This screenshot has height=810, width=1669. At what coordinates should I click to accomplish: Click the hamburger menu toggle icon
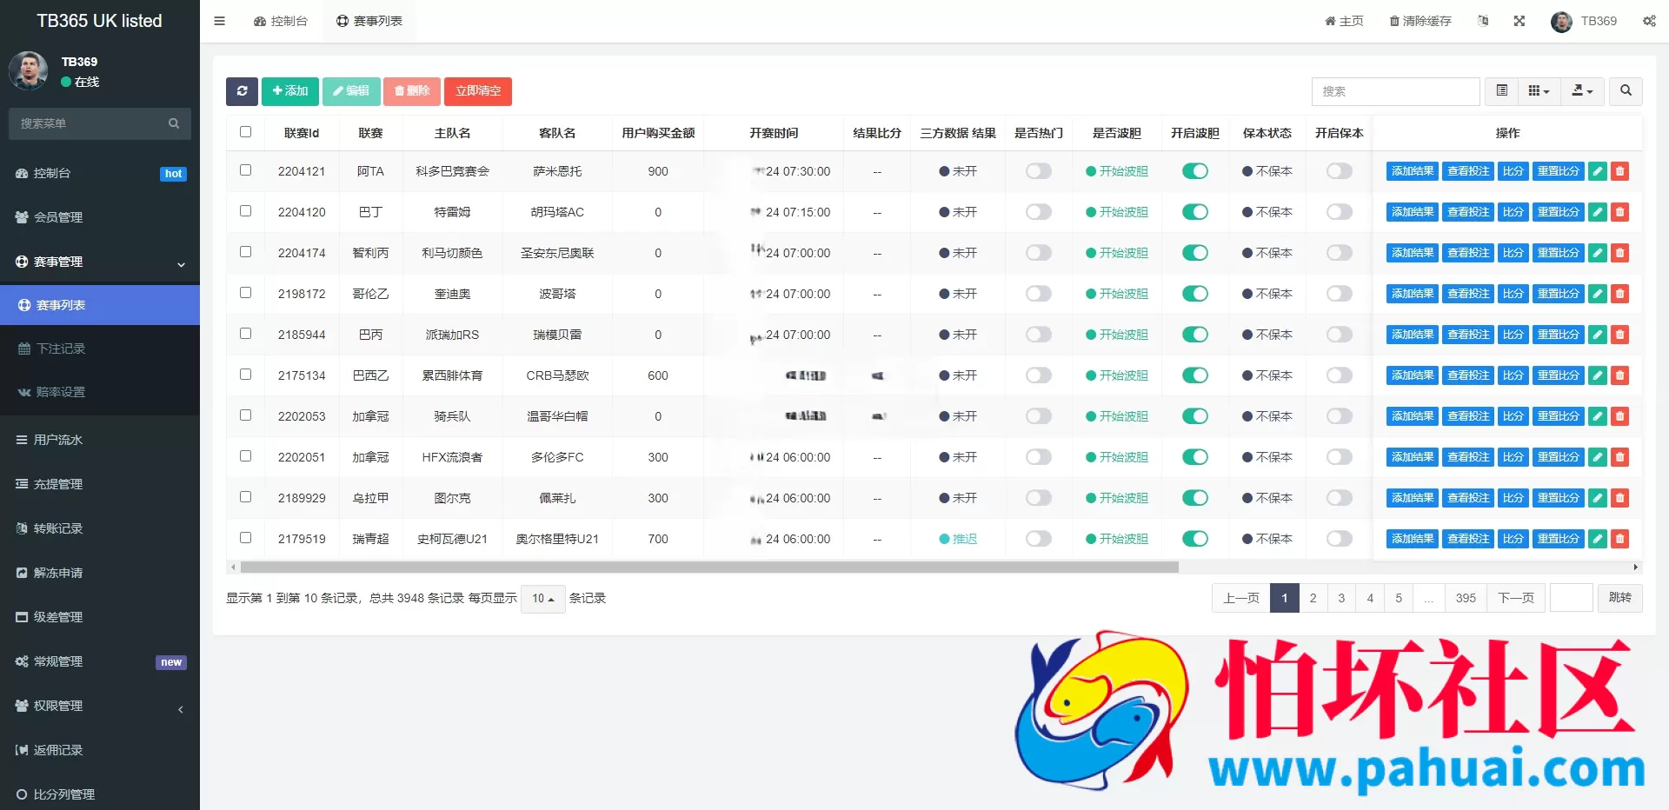219,21
